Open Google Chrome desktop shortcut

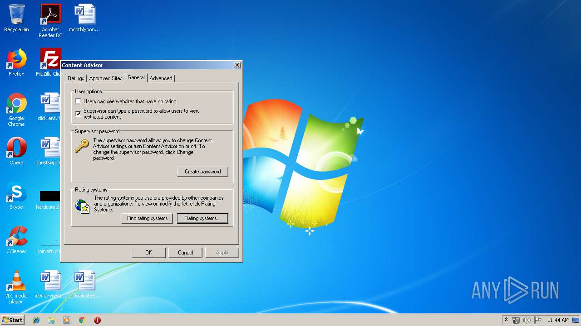[16, 110]
